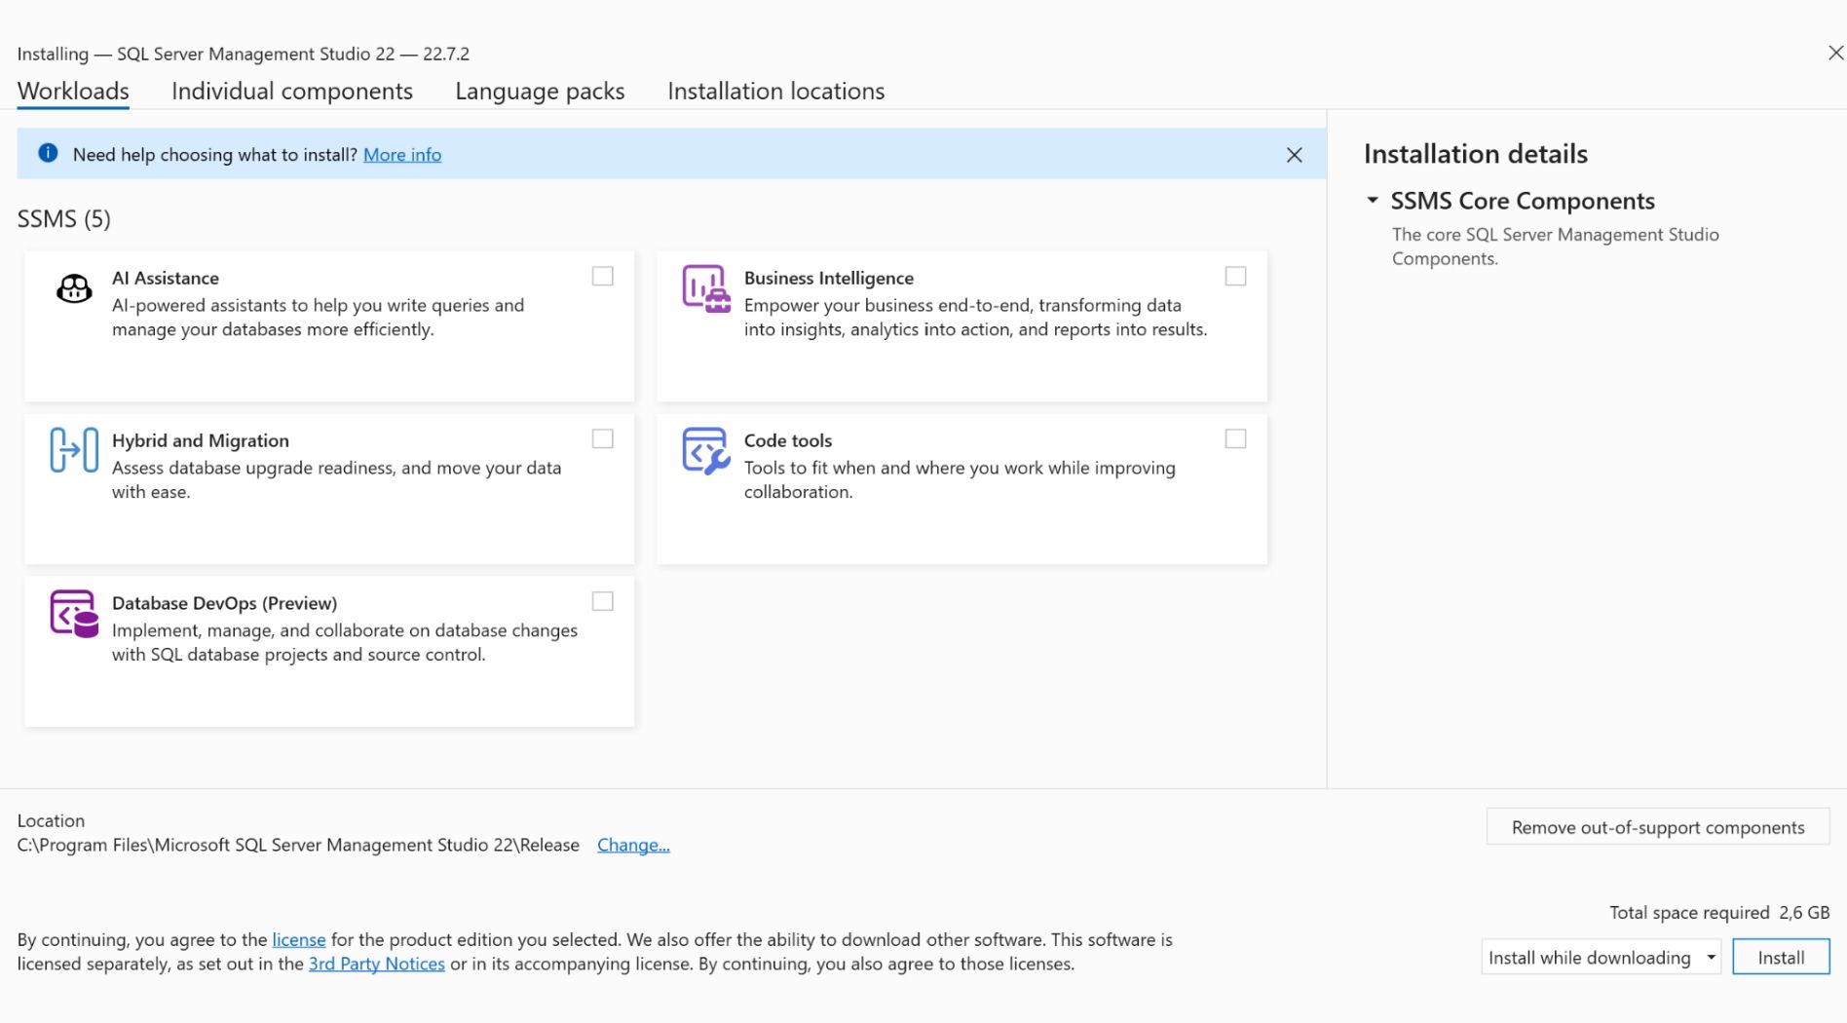Click the Hybrid and Migration title
Image resolution: width=1847 pixels, height=1023 pixels.
pos(201,440)
